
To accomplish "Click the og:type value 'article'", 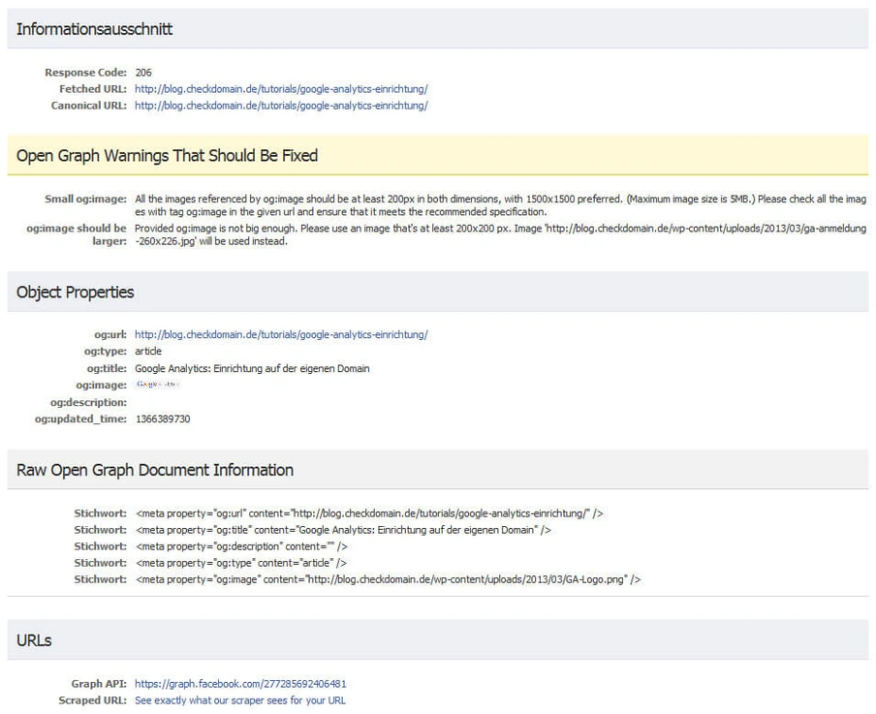I will pyautogui.click(x=148, y=352).
